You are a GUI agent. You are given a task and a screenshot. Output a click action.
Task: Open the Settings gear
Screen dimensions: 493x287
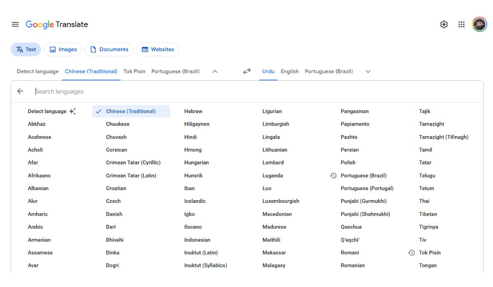click(444, 25)
